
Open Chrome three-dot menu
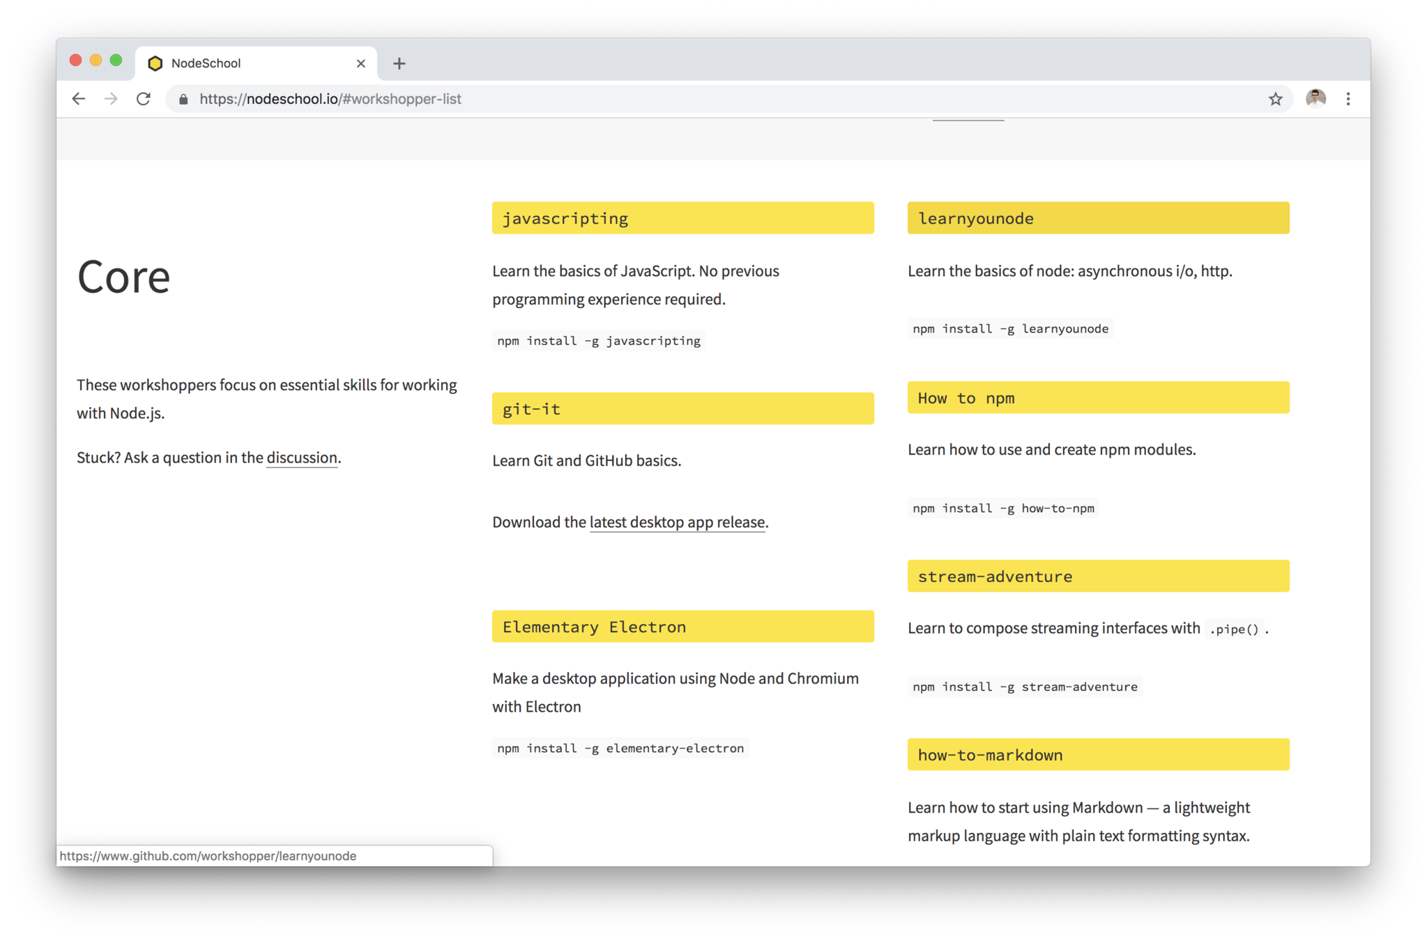pyautogui.click(x=1348, y=99)
